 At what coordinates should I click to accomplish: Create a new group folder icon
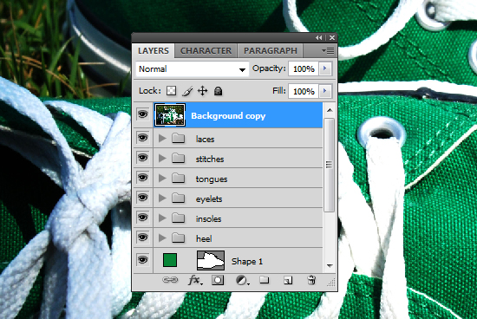coord(264,279)
